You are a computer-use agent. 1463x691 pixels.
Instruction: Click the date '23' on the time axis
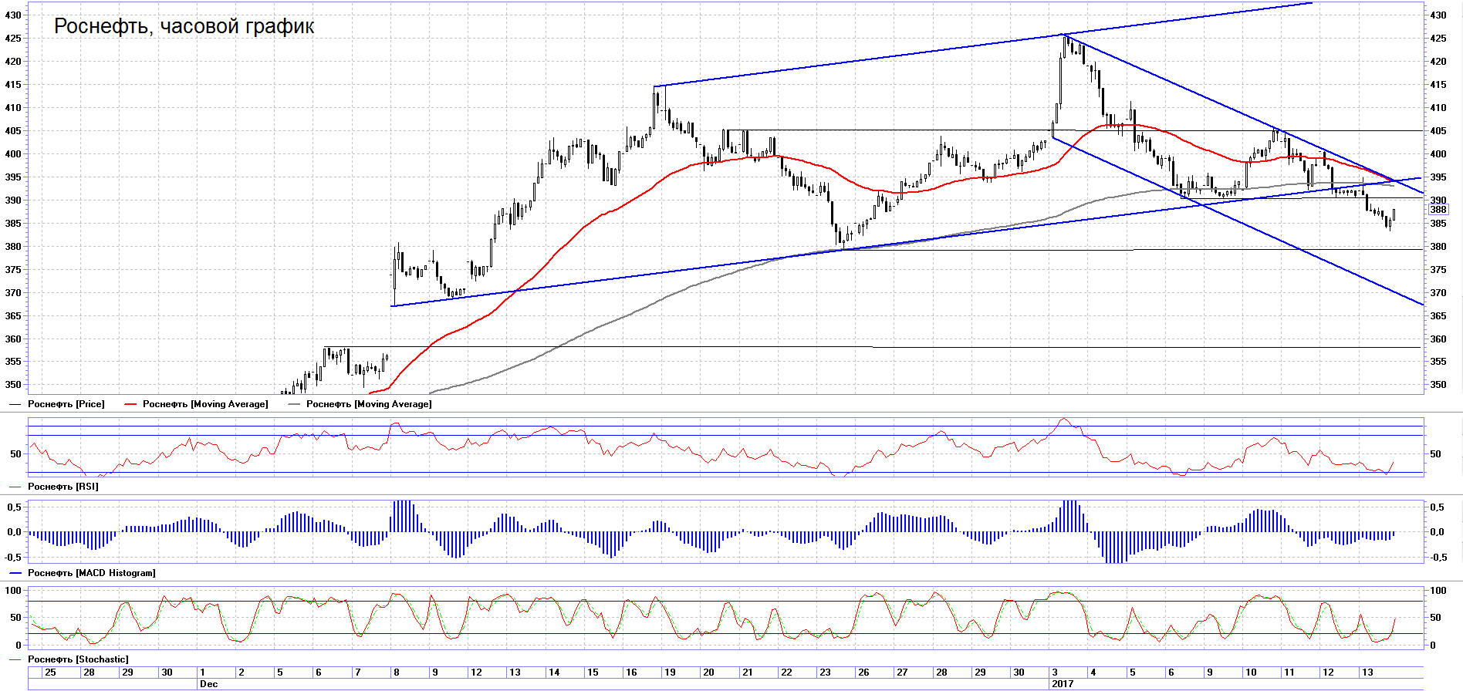825,672
